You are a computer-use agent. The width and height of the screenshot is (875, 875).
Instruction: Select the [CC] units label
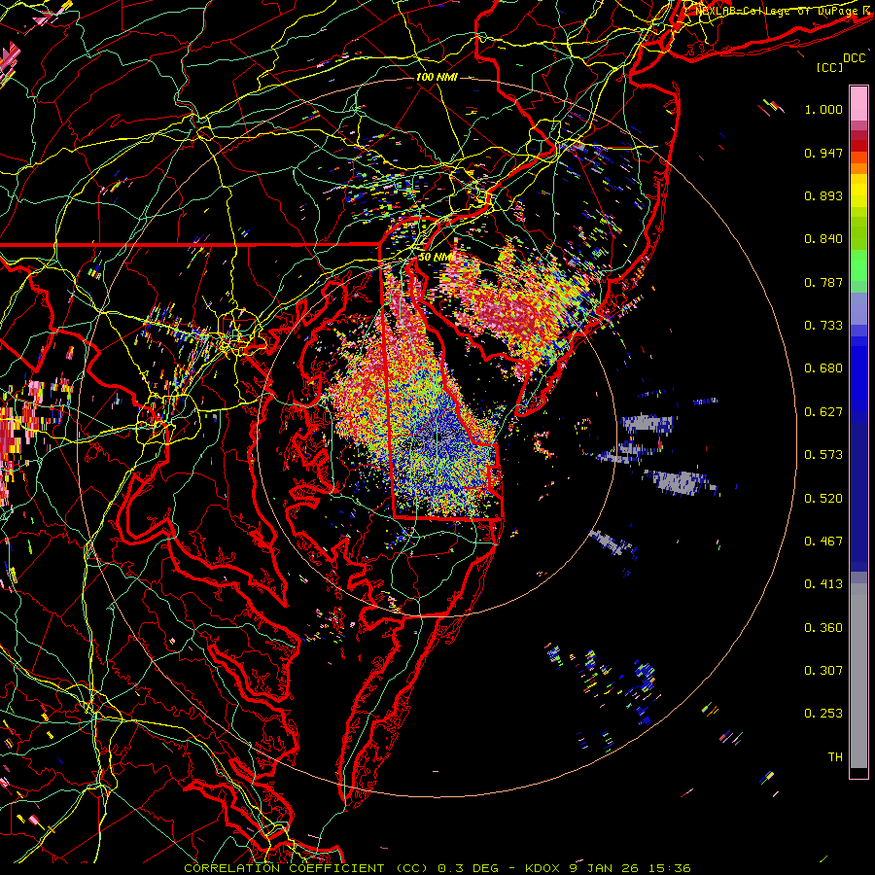click(x=830, y=67)
